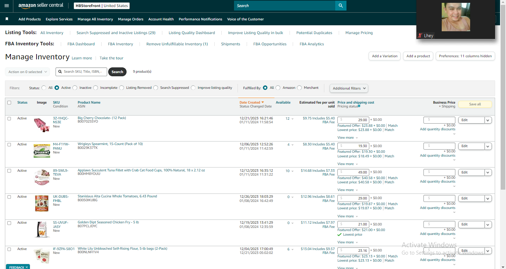Click the Pricing status info icon
The height and width of the screenshot is (269, 506).
click(x=359, y=106)
